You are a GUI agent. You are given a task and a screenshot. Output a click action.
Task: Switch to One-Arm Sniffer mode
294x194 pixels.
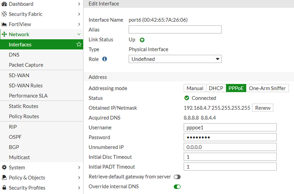point(267,88)
